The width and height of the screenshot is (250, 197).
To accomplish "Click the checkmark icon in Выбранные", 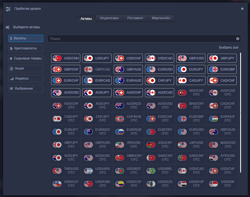I will [11, 88].
